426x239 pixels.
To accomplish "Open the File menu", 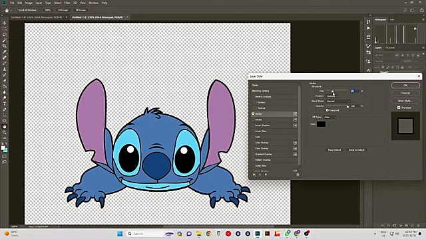I will tap(12, 3).
